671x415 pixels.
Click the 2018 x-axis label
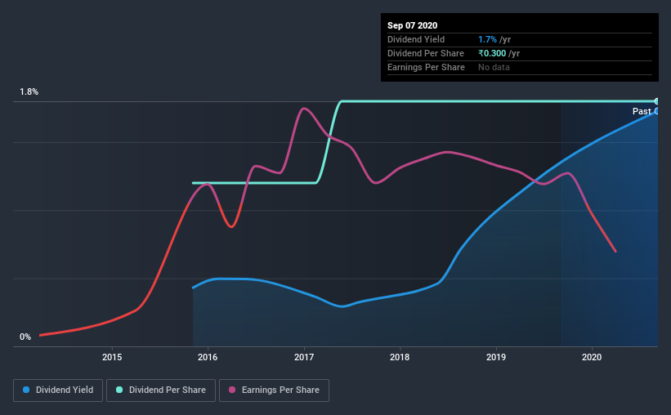pos(400,357)
